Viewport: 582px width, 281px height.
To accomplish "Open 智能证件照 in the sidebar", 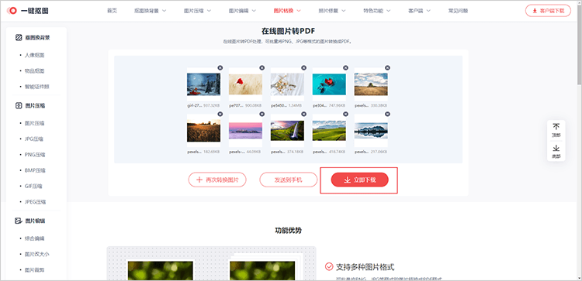I will pyautogui.click(x=37, y=87).
